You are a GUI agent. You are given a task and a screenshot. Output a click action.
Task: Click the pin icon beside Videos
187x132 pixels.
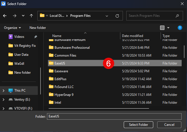click(35, 37)
